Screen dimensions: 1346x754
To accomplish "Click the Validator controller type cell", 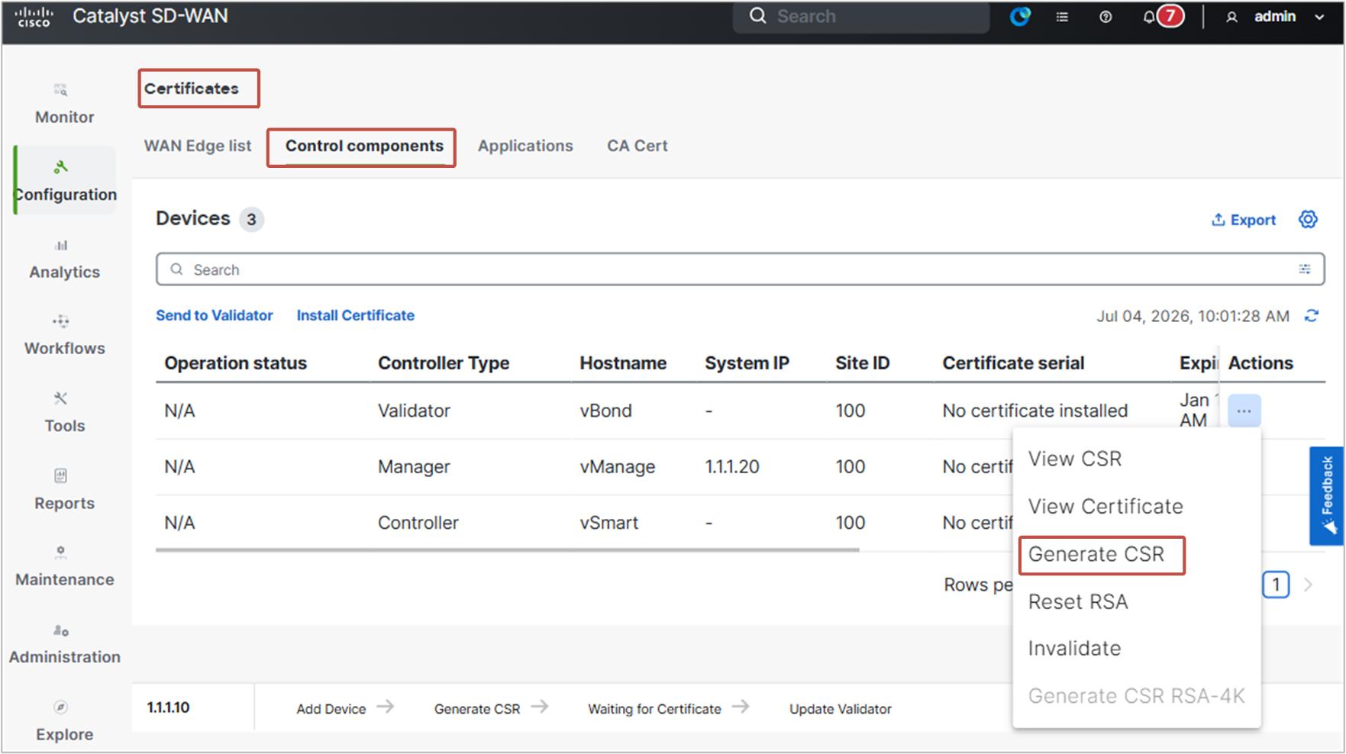I will tap(414, 411).
